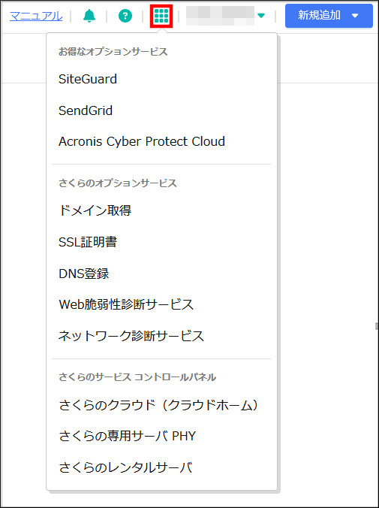Choose Acronis Cyber Protect Cloud
Image resolution: width=379 pixels, height=508 pixels.
[141, 141]
